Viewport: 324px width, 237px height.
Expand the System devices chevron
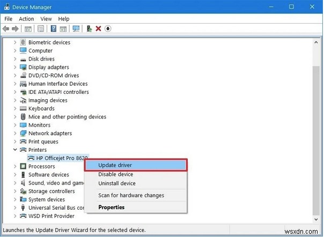click(x=15, y=199)
